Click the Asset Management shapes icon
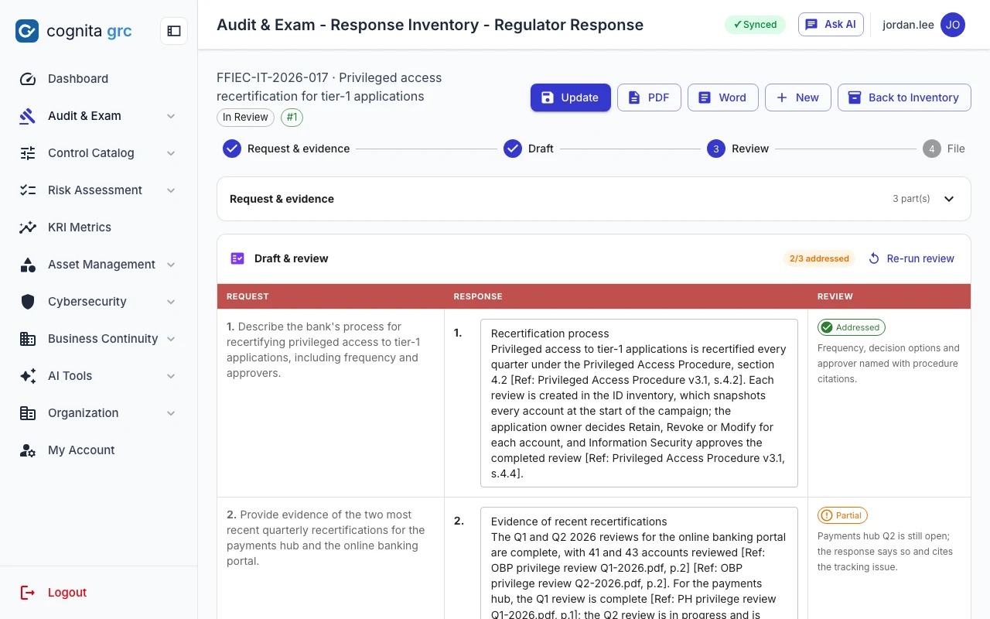 pos(28,265)
